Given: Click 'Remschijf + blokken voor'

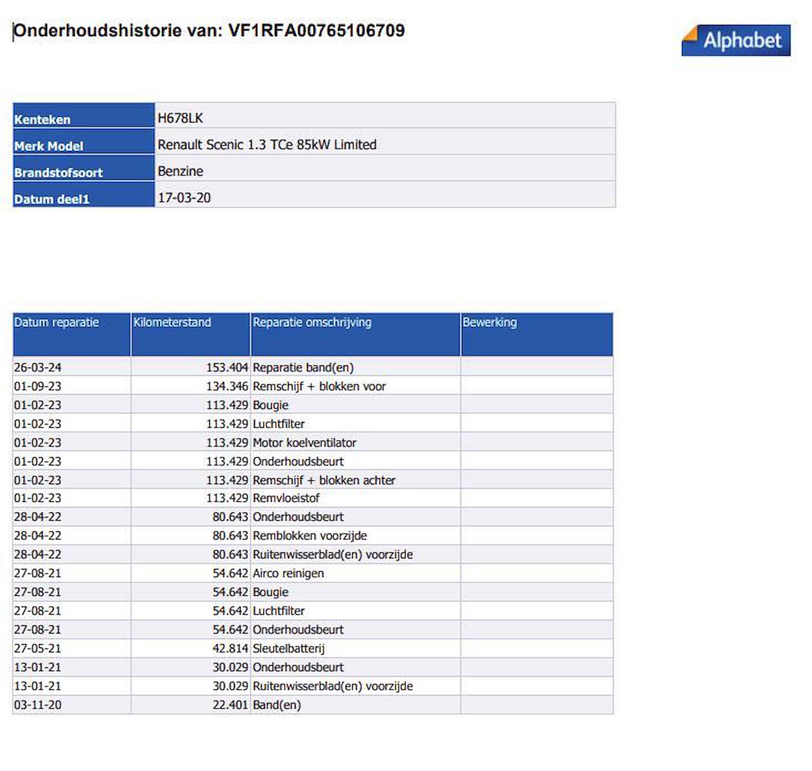Looking at the screenshot, I should pos(319,386).
